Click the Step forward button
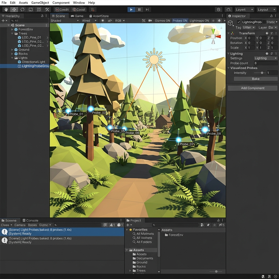The image size is (279, 279). 147,10
